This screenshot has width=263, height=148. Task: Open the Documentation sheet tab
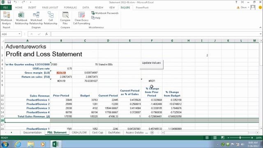point(32,132)
